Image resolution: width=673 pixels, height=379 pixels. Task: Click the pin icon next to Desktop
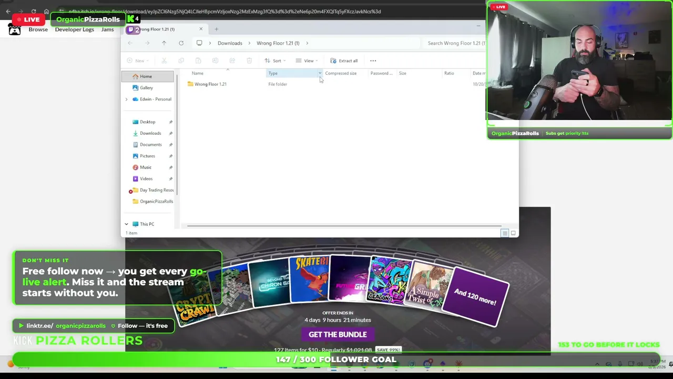point(170,122)
